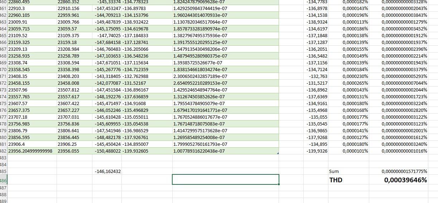Click the cell showing -139,9326
The image size is (438, 203).
(316, 151)
